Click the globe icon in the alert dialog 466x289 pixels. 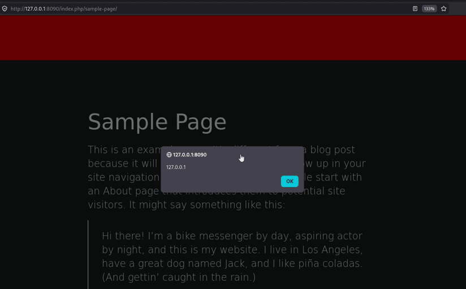(169, 155)
